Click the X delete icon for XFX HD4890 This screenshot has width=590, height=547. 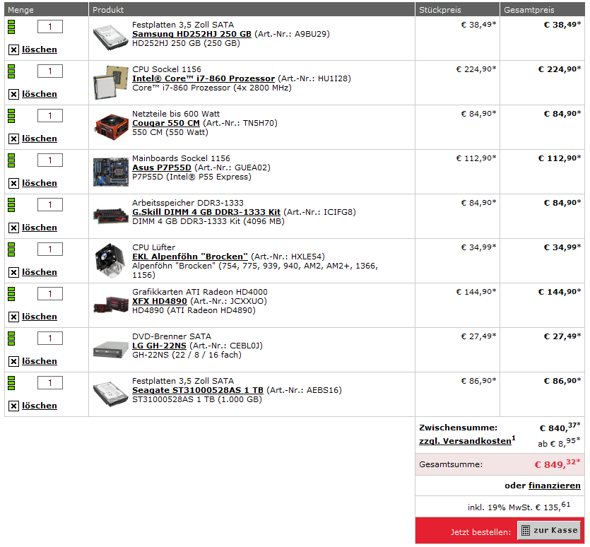(x=13, y=317)
